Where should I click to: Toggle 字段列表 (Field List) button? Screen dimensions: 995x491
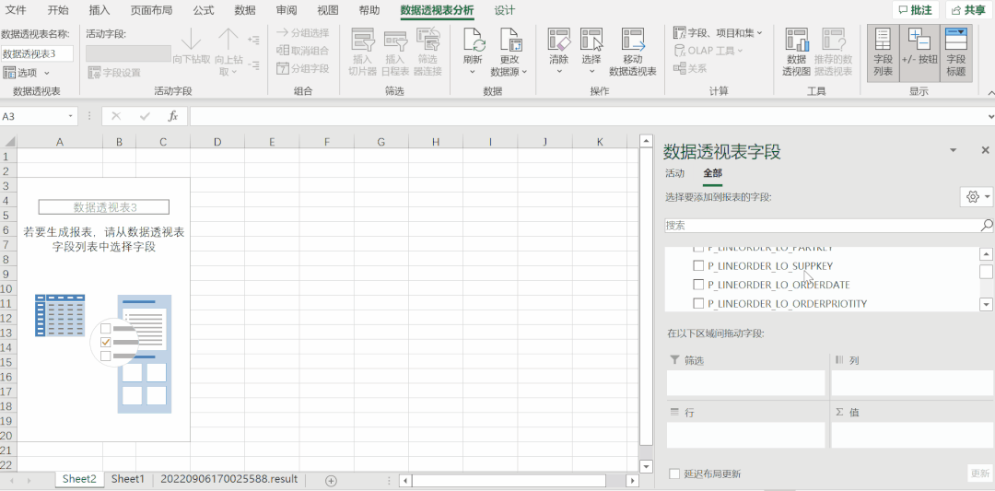884,53
